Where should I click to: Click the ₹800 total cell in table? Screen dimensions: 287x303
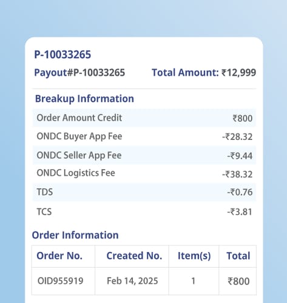(238, 281)
